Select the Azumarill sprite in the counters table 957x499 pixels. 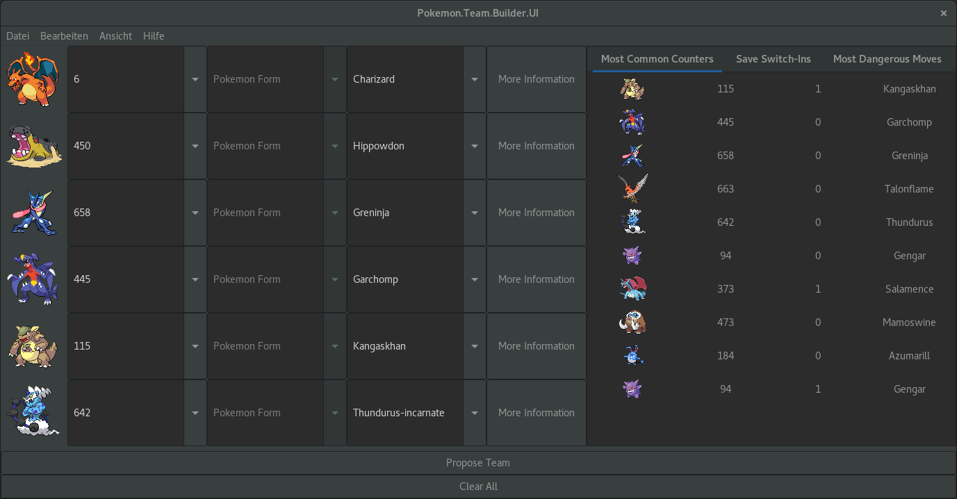pos(632,356)
